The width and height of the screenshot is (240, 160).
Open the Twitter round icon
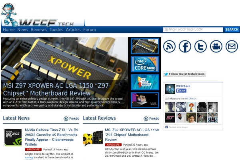click(x=200, y=46)
